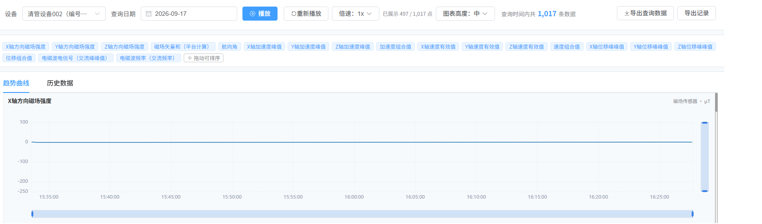Image resolution: width=762 pixels, height=224 pixels.
Task: Select the 电磁波电信号（交流峰峰值）tag
Action: pyautogui.click(x=76, y=58)
